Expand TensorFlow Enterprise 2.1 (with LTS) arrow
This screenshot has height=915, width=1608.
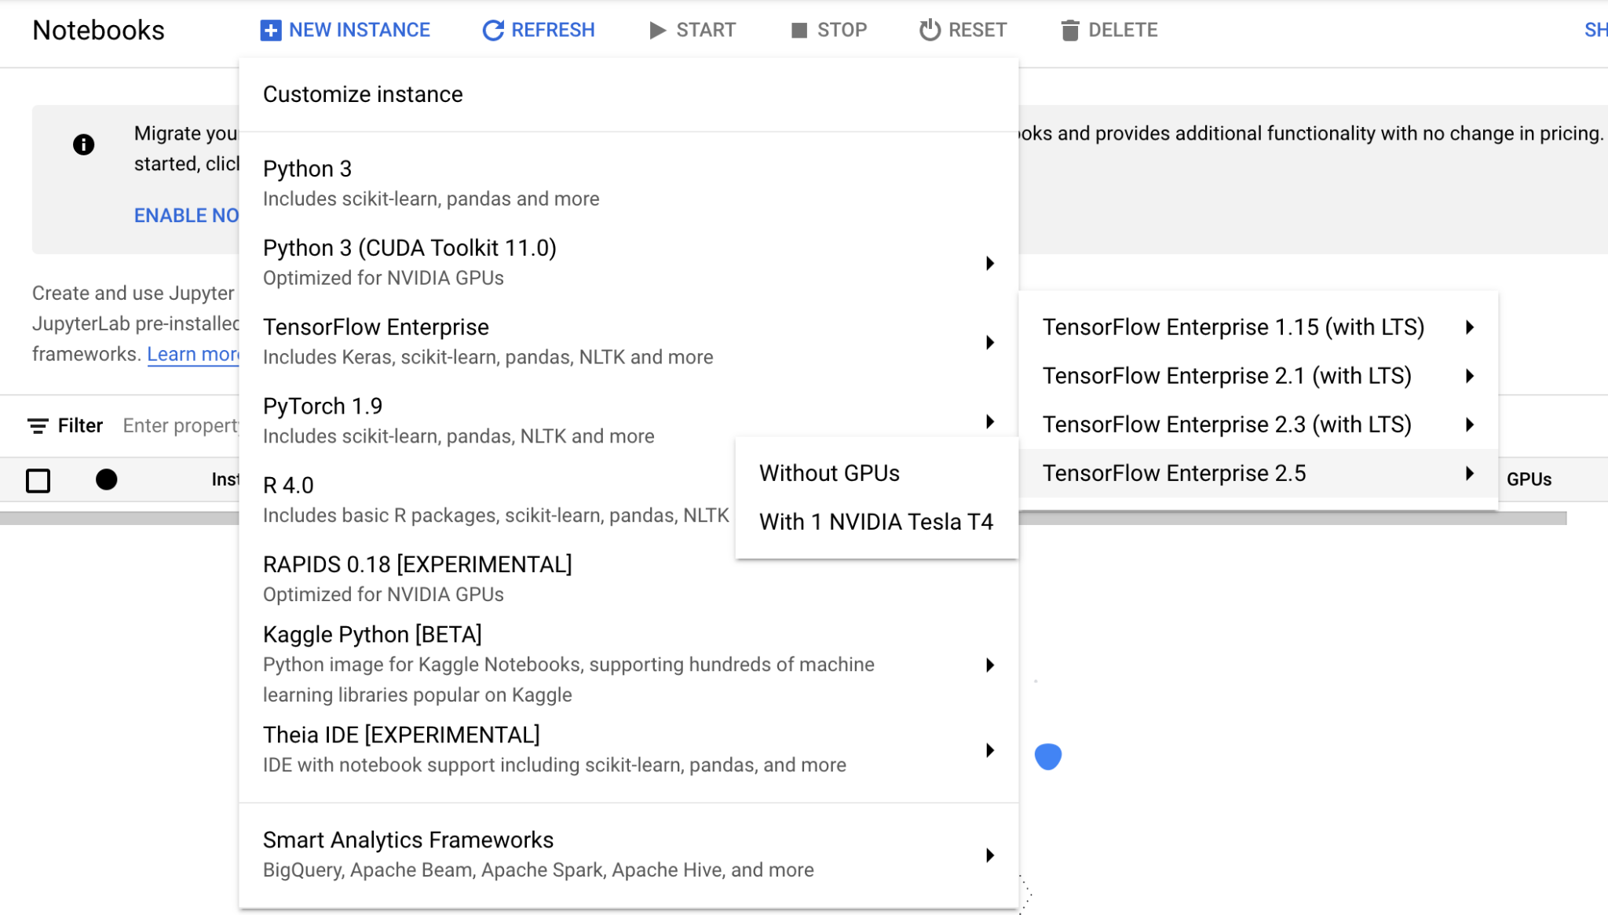tap(1470, 376)
